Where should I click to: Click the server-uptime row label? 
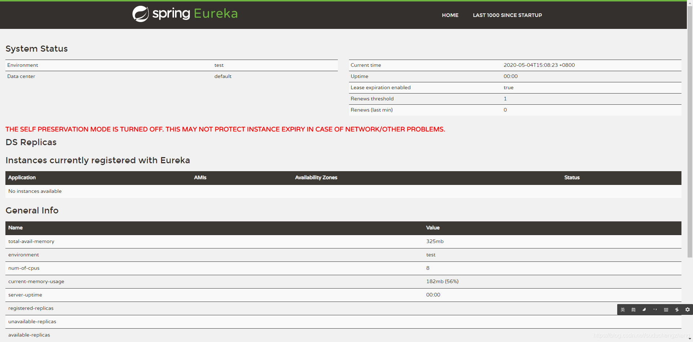[25, 295]
